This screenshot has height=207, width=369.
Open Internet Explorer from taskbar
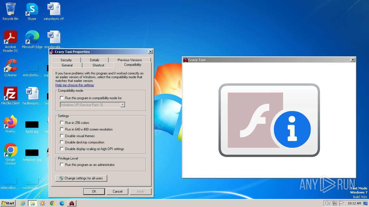coord(23,203)
